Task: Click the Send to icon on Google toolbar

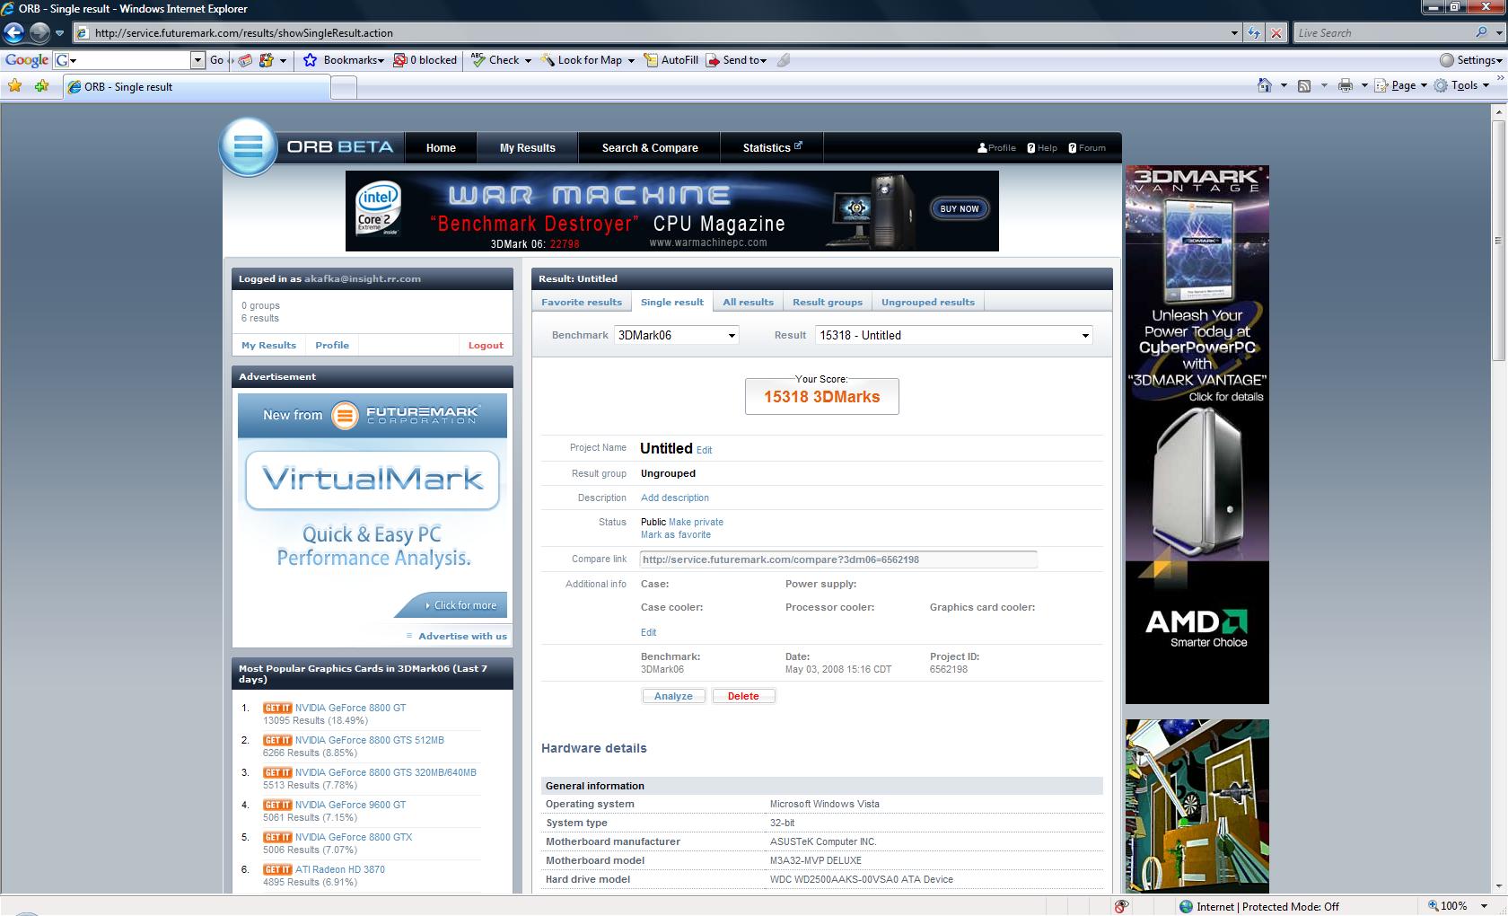Action: click(713, 60)
